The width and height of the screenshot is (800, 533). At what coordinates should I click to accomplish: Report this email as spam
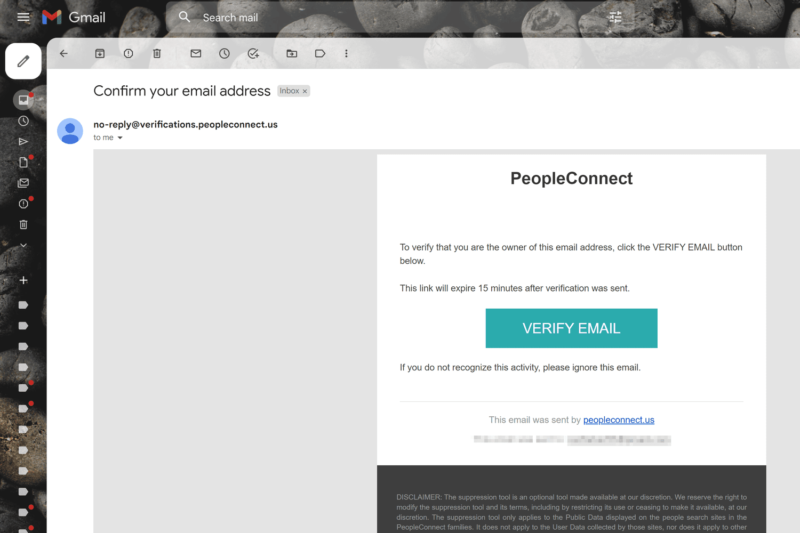pyautogui.click(x=129, y=53)
